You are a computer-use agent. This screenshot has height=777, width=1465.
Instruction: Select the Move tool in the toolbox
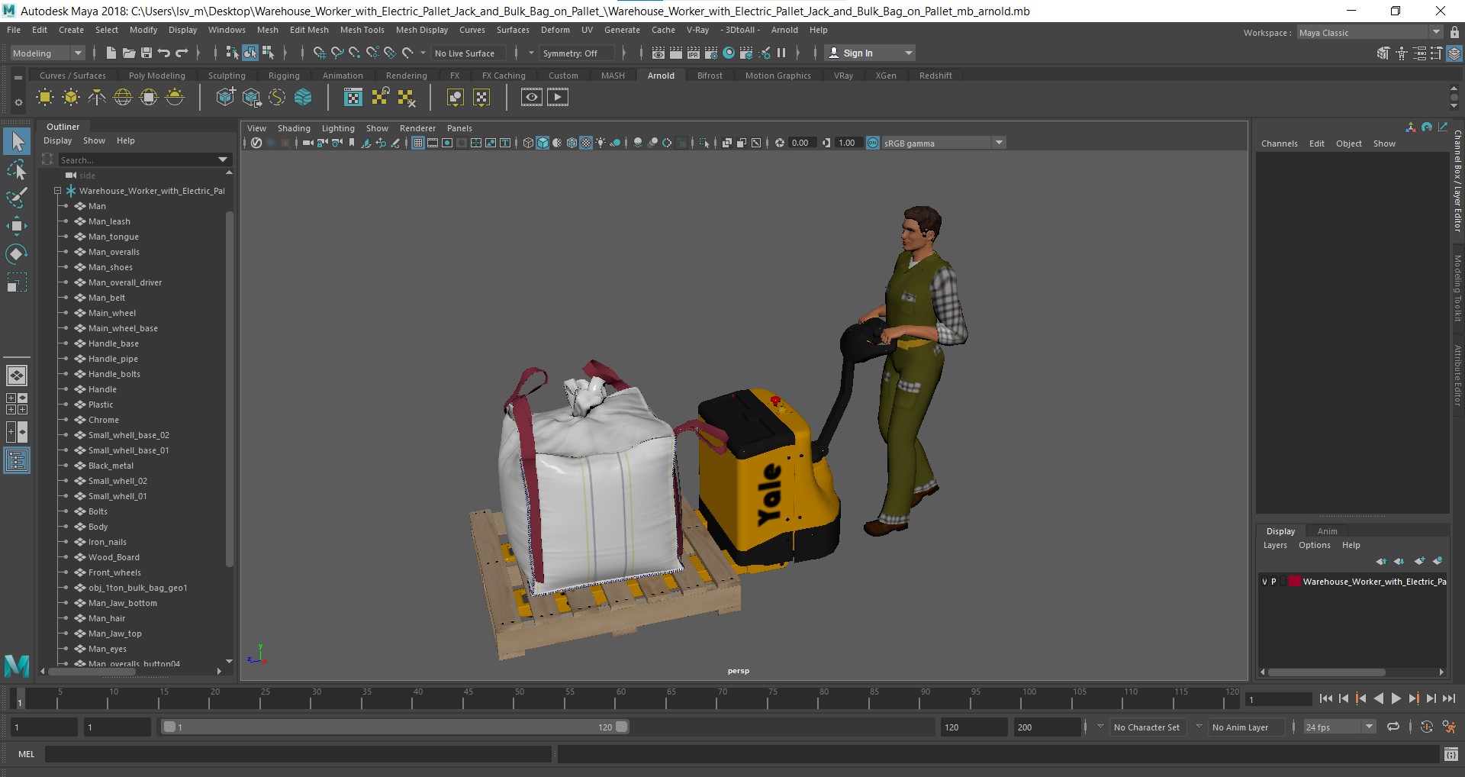(17, 225)
